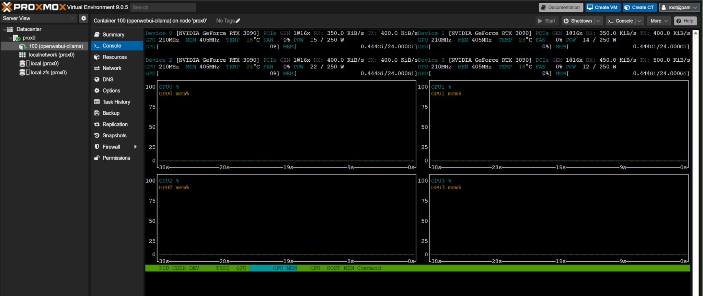Viewport: 703px width, 296px height.
Task: Expand the Firewall submenu arrow
Action: (136, 147)
